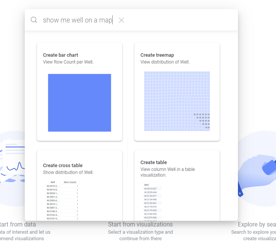The image size is (276, 252).
Task: Click the 'View Row Count per Well.' description
Action: coord(68,62)
